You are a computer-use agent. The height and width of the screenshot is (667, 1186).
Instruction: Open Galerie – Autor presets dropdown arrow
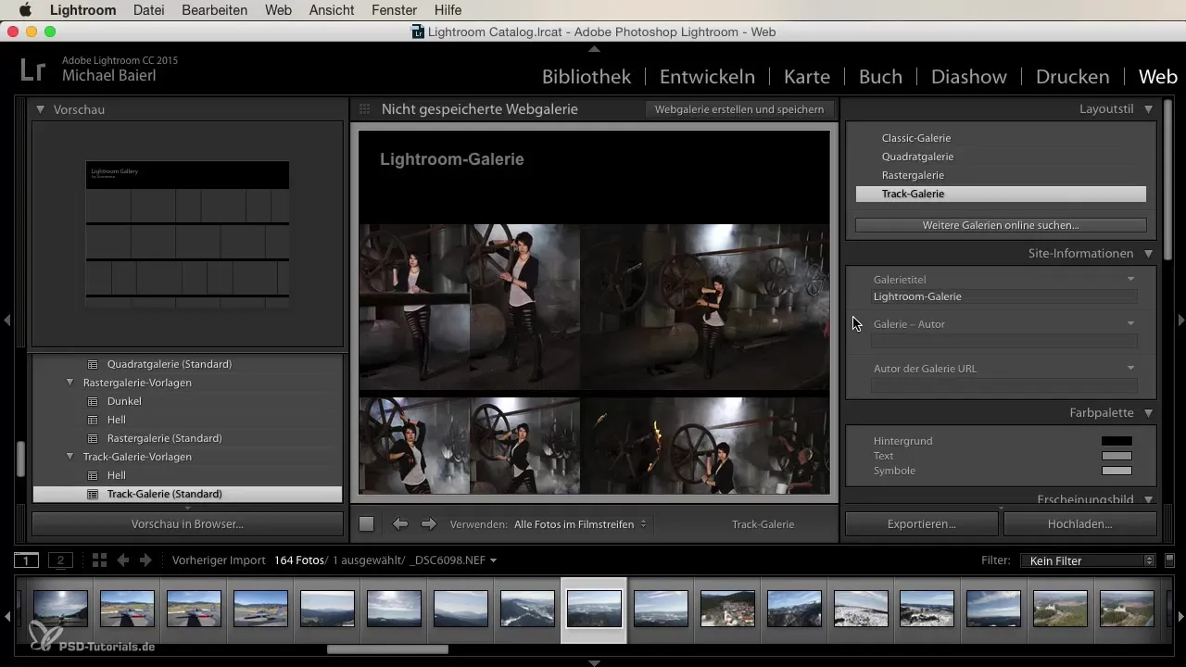tap(1130, 323)
